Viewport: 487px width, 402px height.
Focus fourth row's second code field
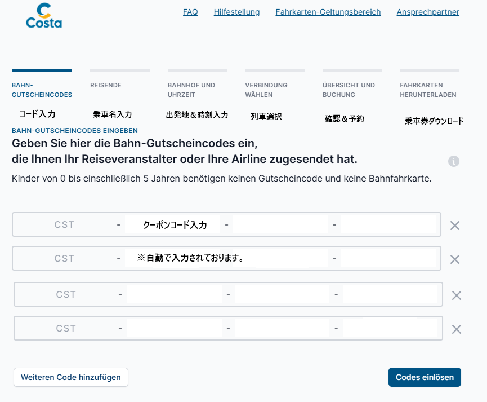pos(174,328)
